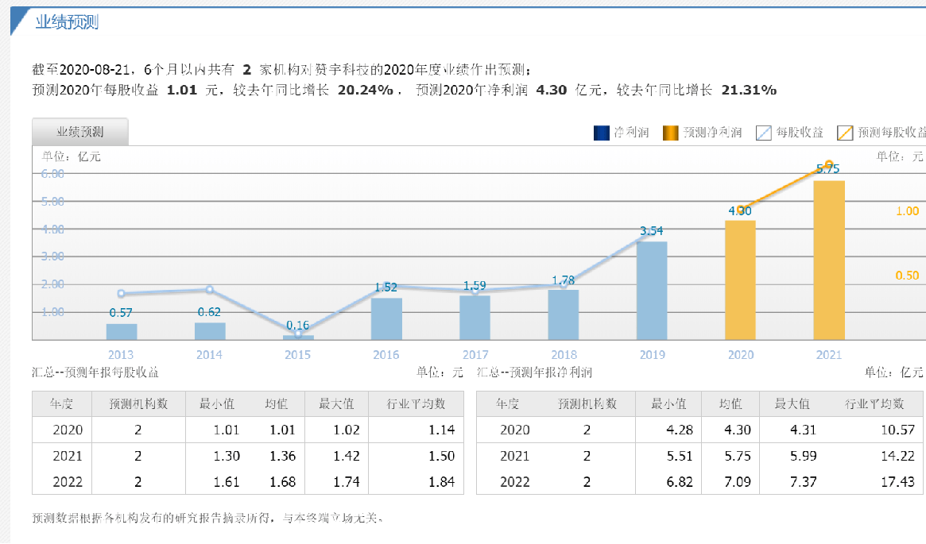The image size is (926, 544).
Task: Click the 行业平均数 column header in EPS table
Action: (415, 403)
